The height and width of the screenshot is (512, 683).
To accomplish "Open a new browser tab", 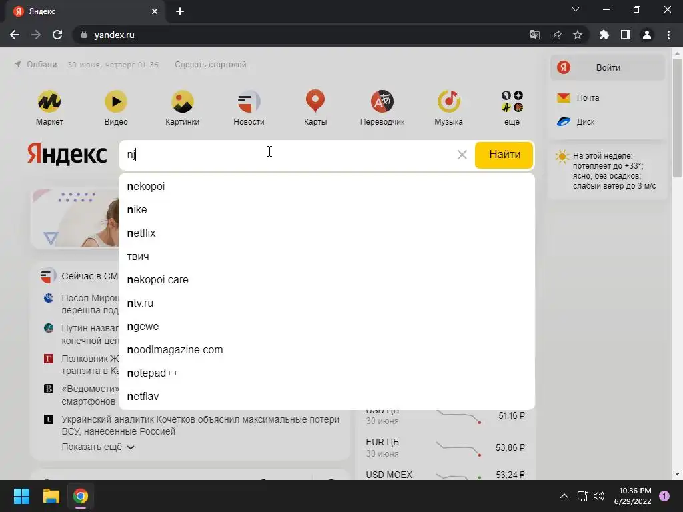I will coord(180,11).
